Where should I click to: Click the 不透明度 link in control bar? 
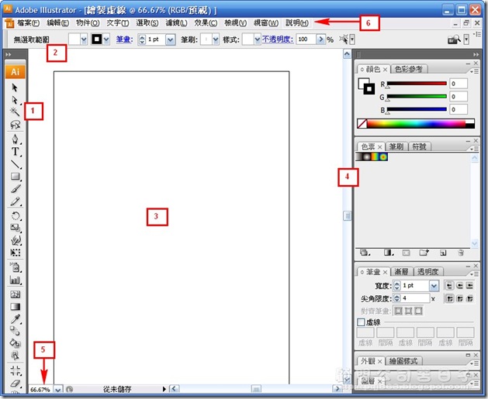pos(278,40)
